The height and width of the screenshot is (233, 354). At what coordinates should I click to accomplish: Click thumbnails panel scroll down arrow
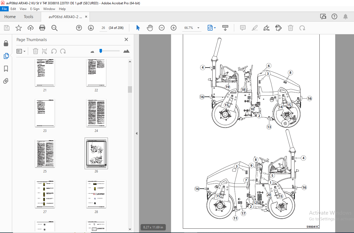(130, 229)
